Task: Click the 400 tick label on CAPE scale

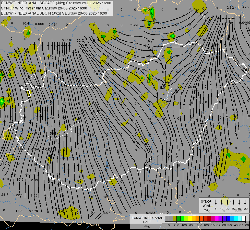Action: pos(184,225)
